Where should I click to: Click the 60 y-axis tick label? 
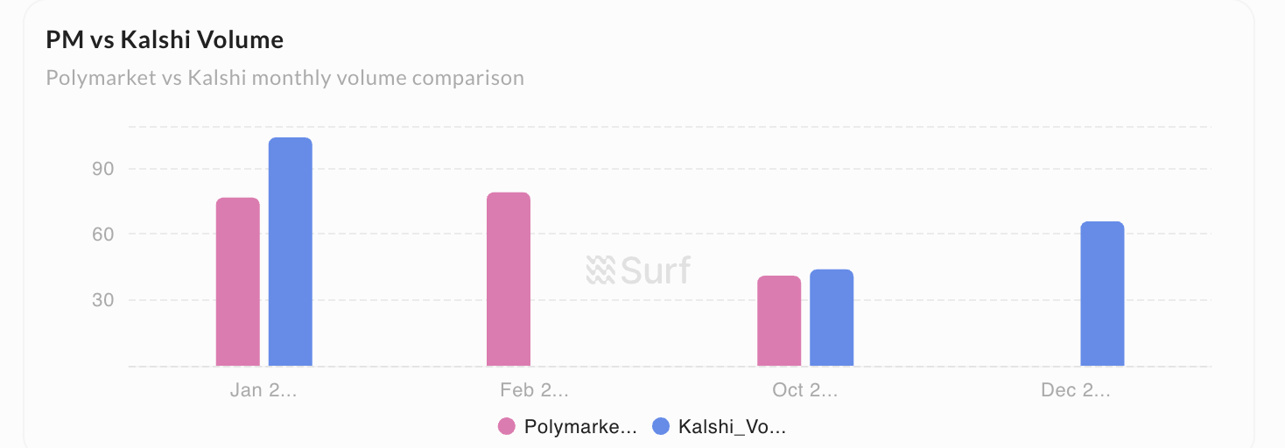(103, 234)
